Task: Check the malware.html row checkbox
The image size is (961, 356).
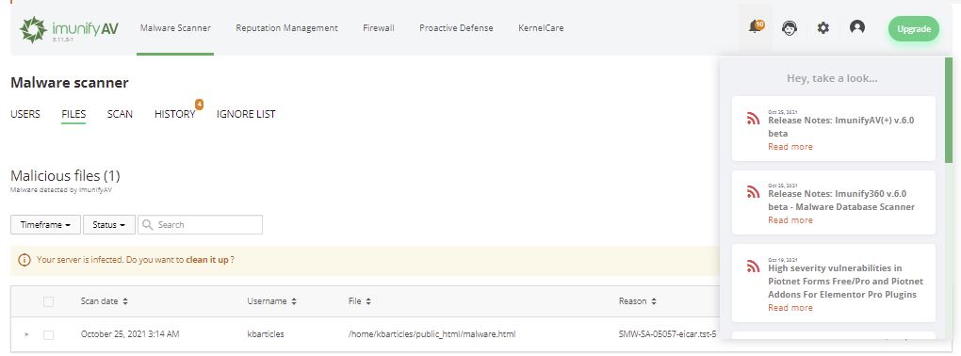Action: (48, 334)
